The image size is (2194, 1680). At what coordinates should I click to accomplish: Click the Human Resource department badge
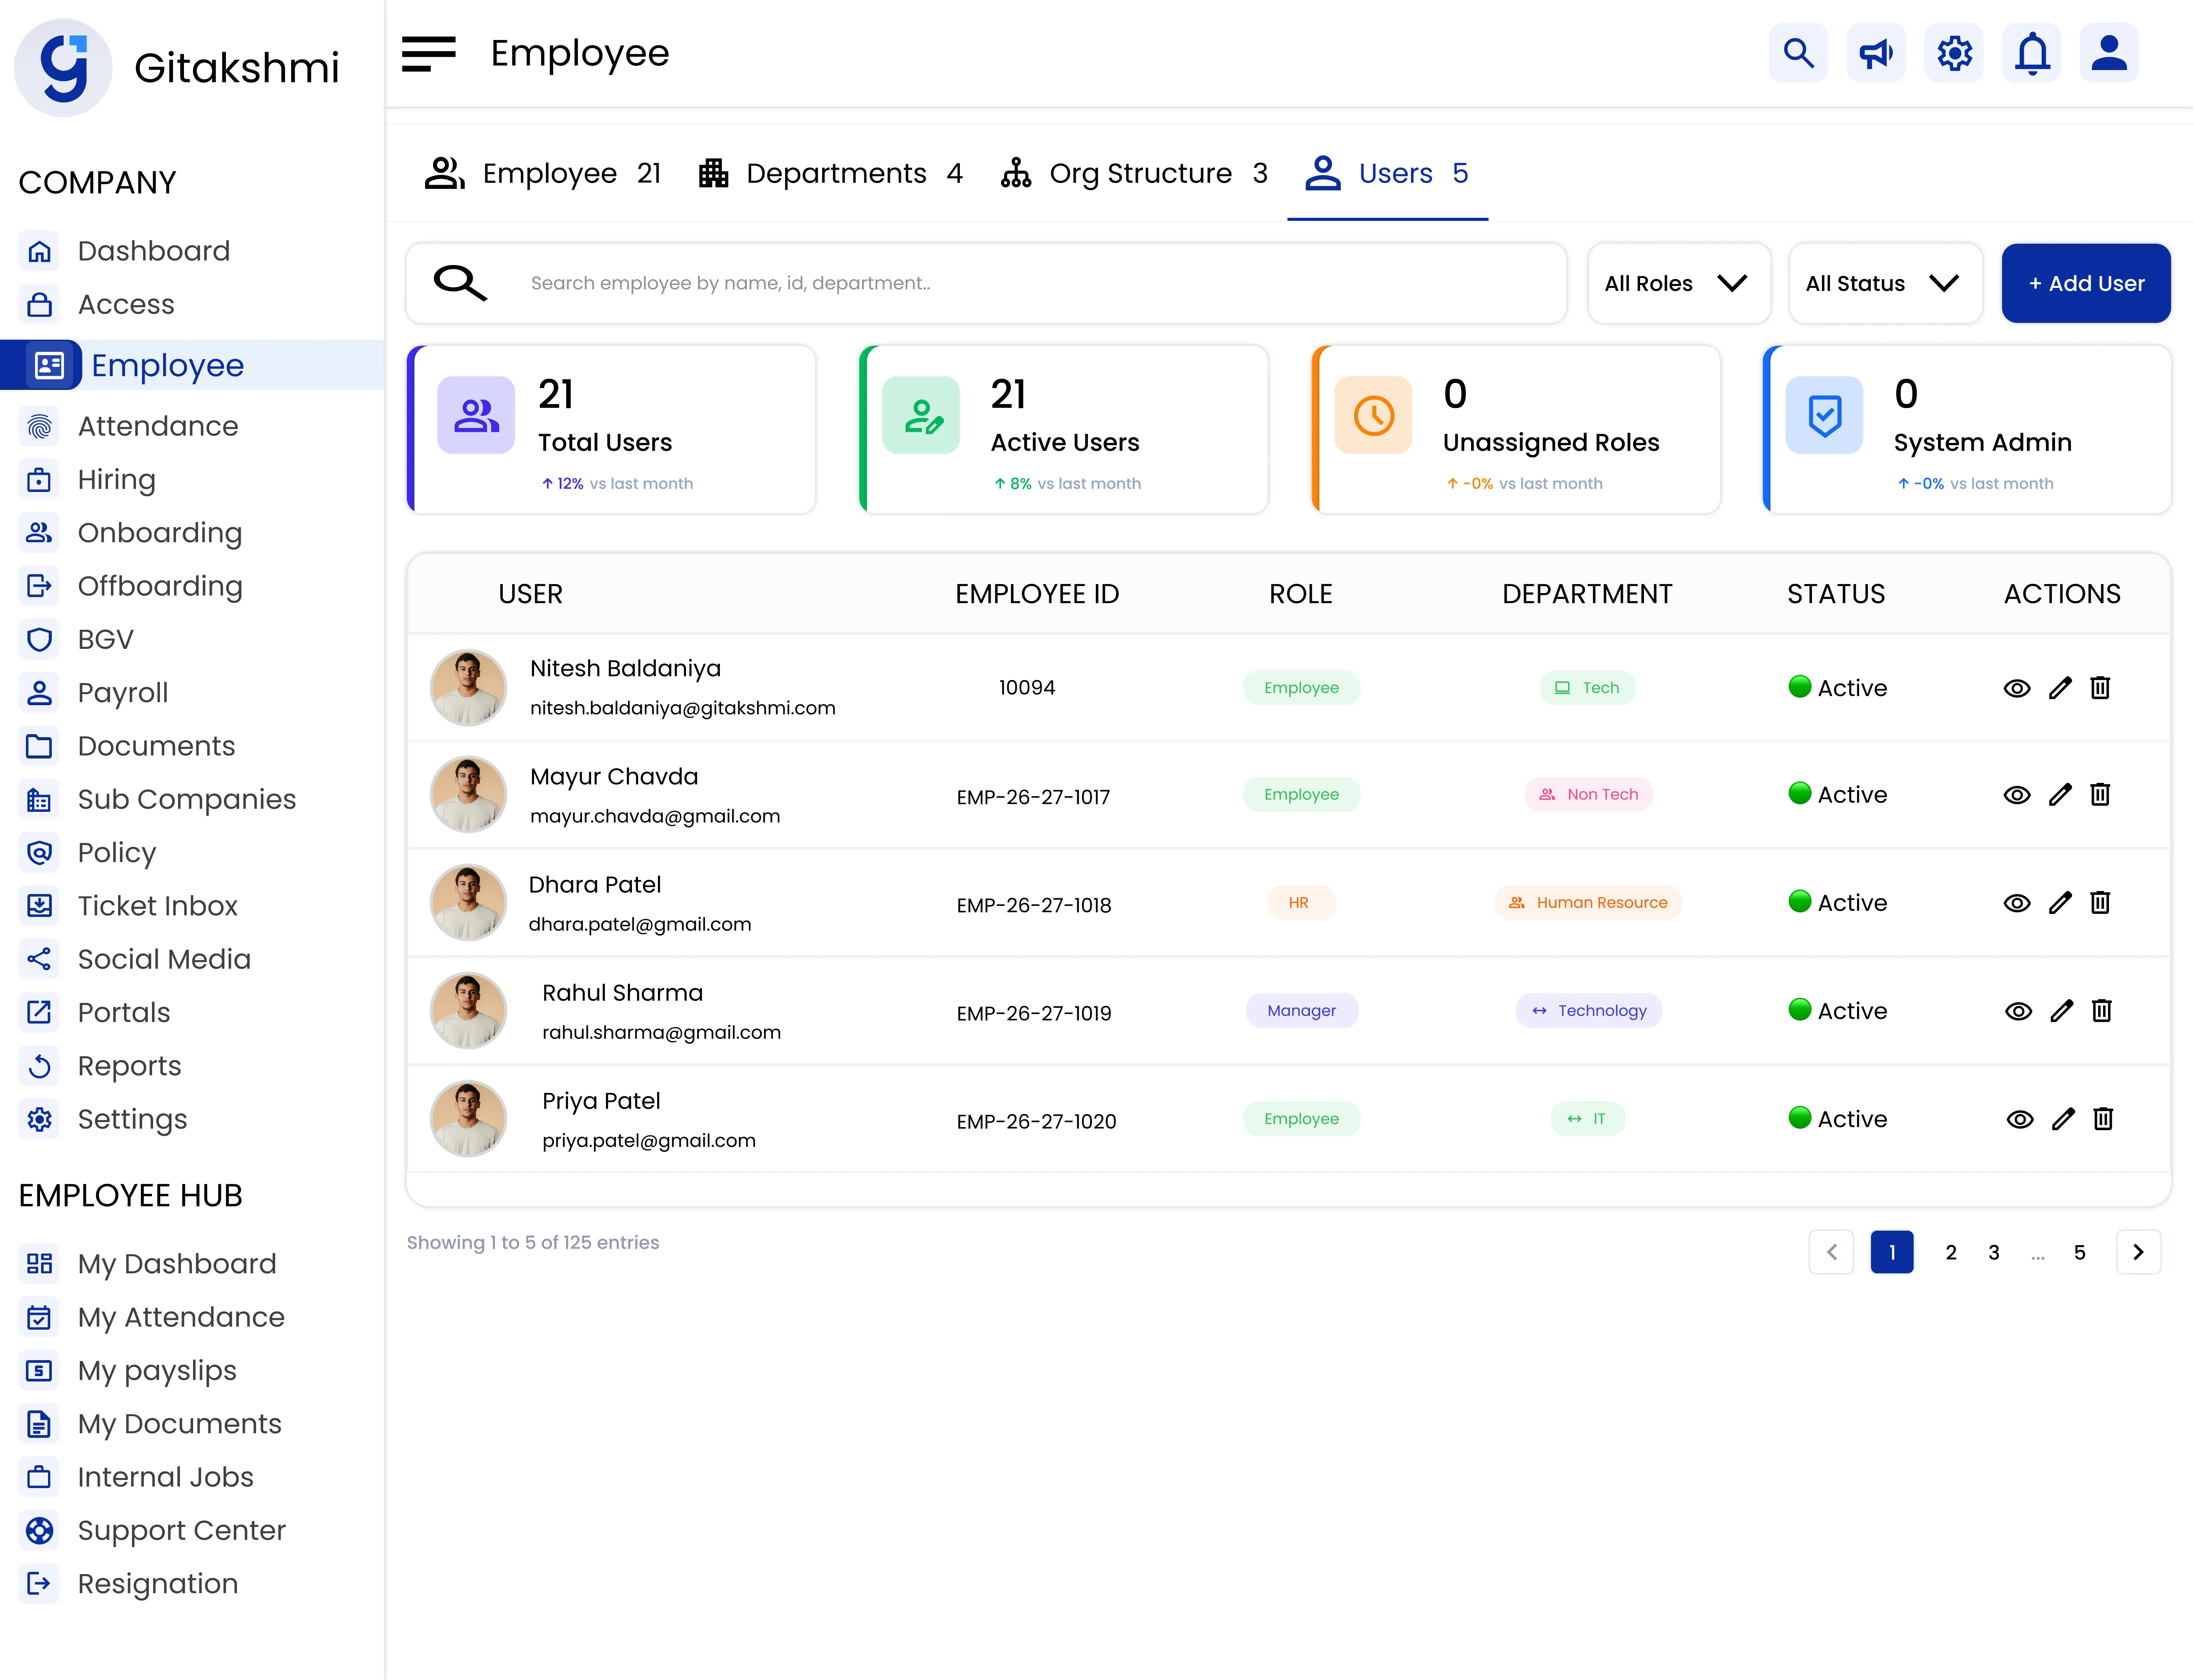point(1588,903)
